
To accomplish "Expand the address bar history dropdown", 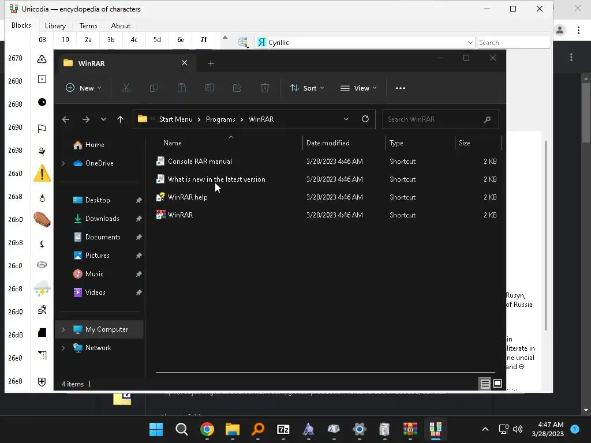I will (346, 119).
